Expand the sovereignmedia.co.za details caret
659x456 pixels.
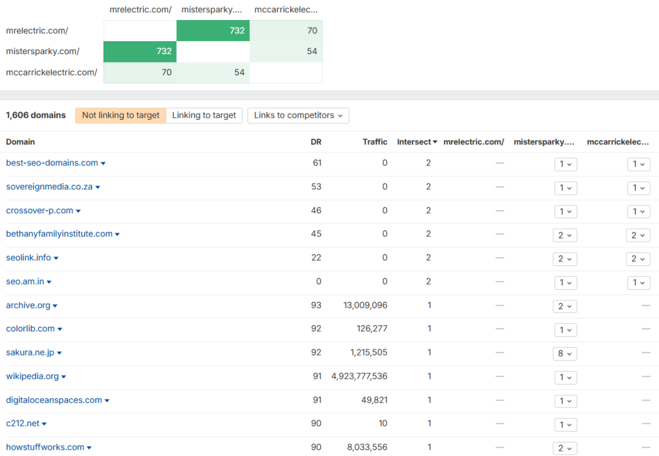(x=98, y=187)
